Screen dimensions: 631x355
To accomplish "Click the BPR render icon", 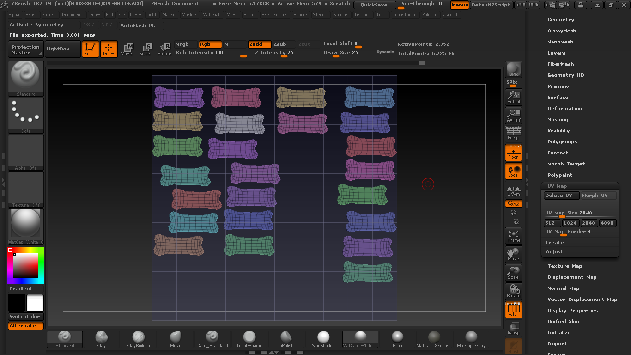I will point(513,69).
